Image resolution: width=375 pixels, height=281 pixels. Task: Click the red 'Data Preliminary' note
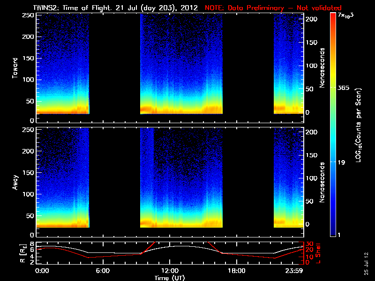[273, 7]
